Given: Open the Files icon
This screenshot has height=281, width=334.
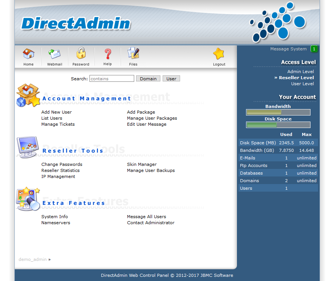Looking at the screenshot, I should 133,53.
